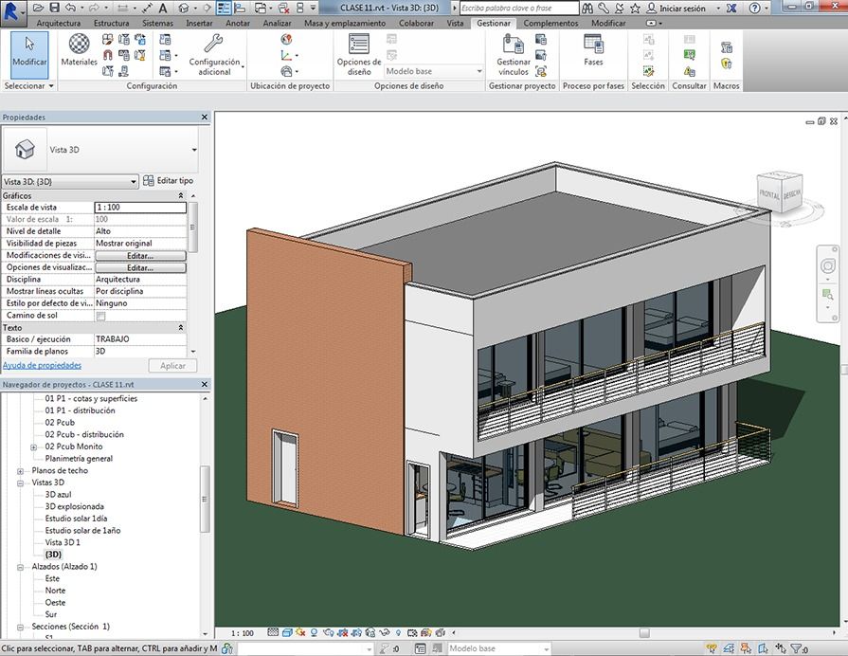Click the ViewCube in the 3D view

pyautogui.click(x=779, y=192)
